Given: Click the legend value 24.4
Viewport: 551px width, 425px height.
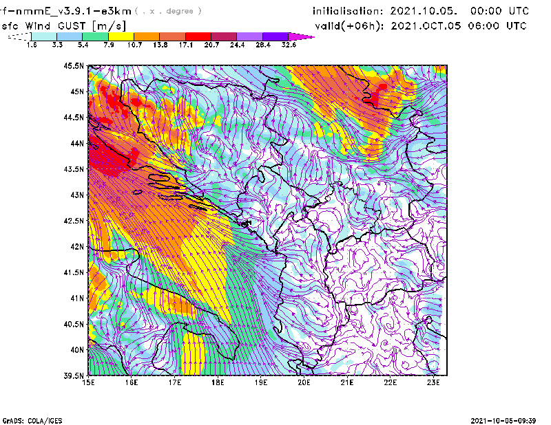Looking at the screenshot, I should 237,45.
